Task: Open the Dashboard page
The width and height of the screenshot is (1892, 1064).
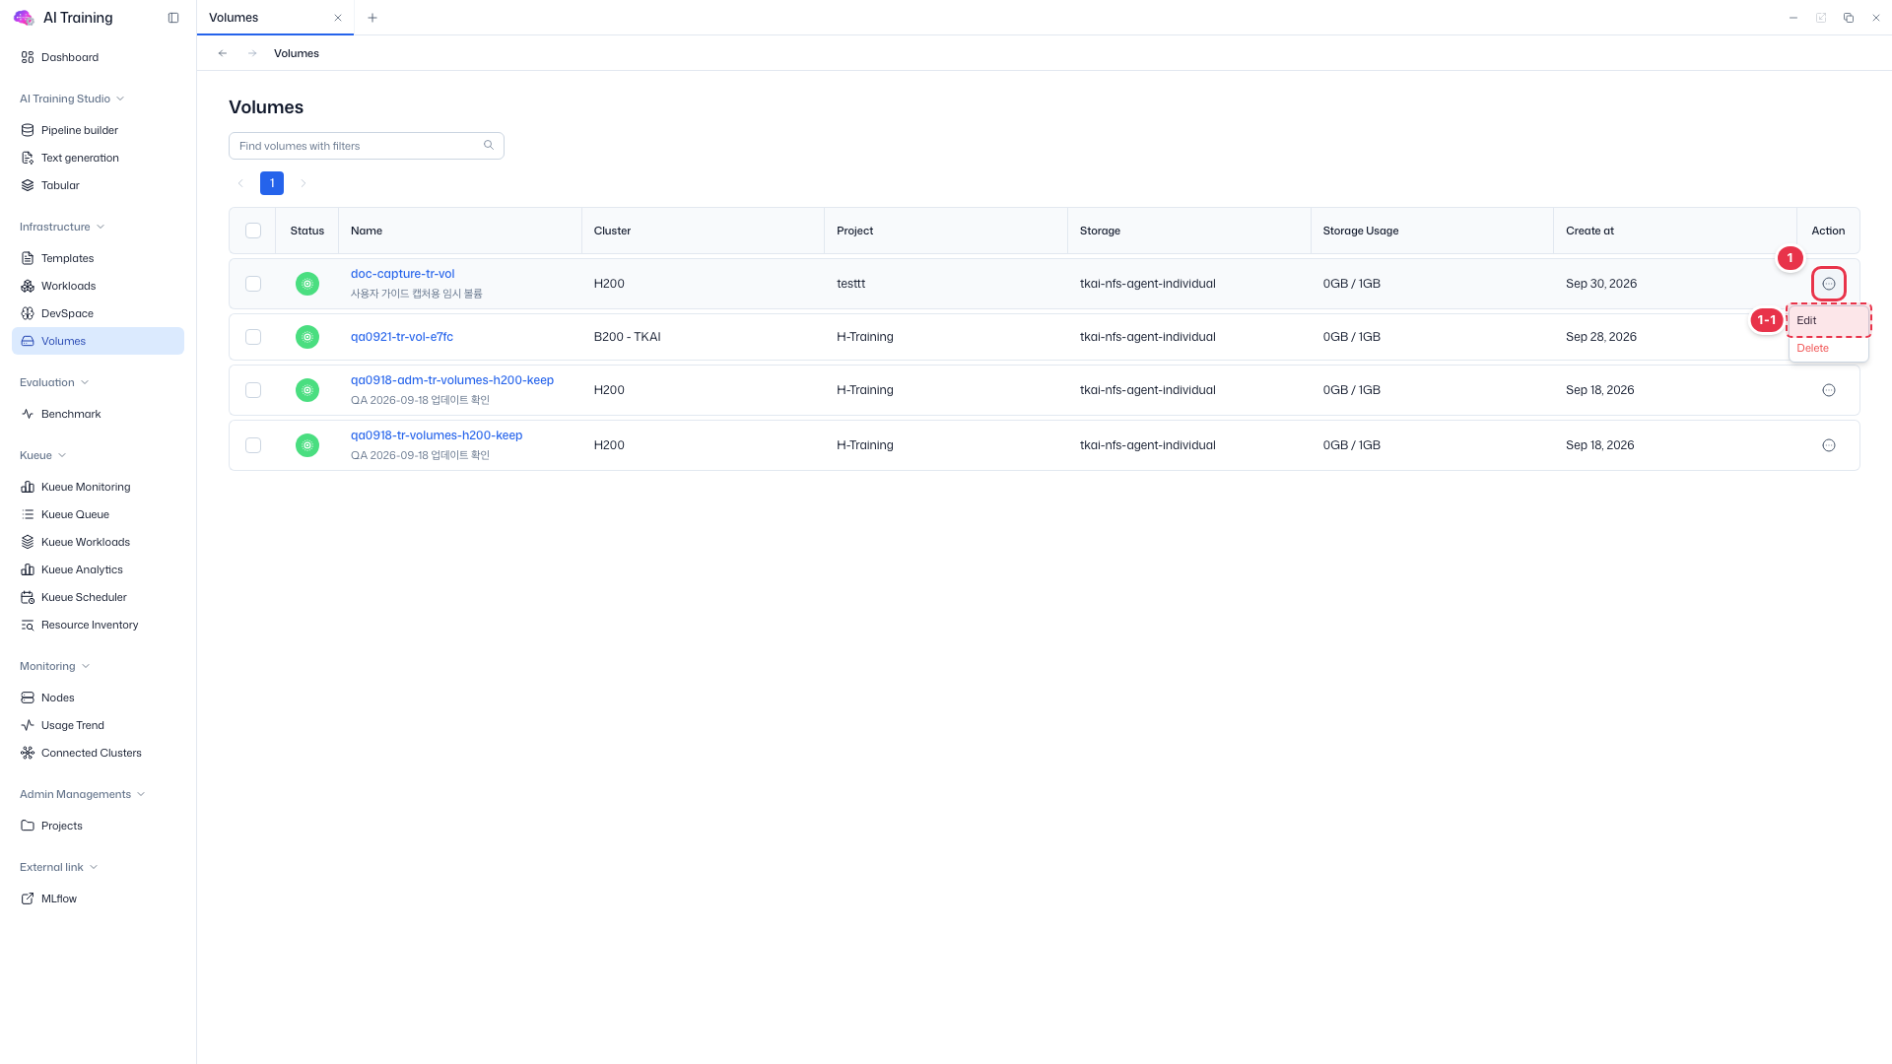Action: [69, 57]
